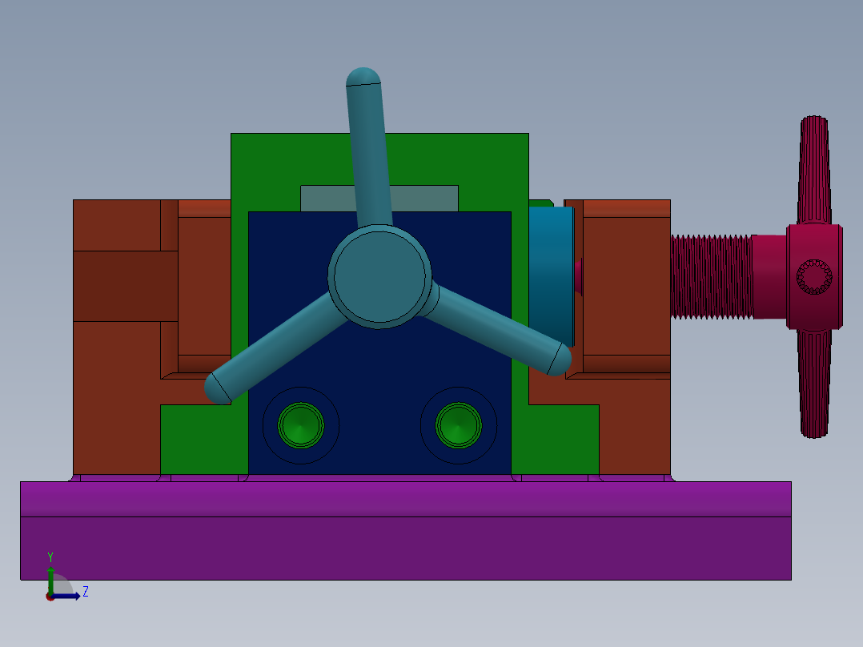Select the lower arm of the T-handle

pos(813,384)
